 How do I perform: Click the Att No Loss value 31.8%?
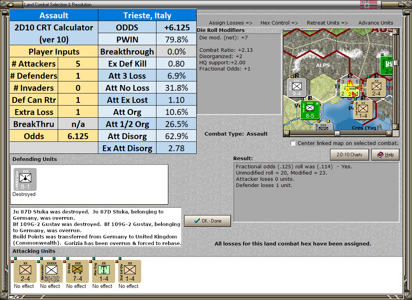point(176,88)
